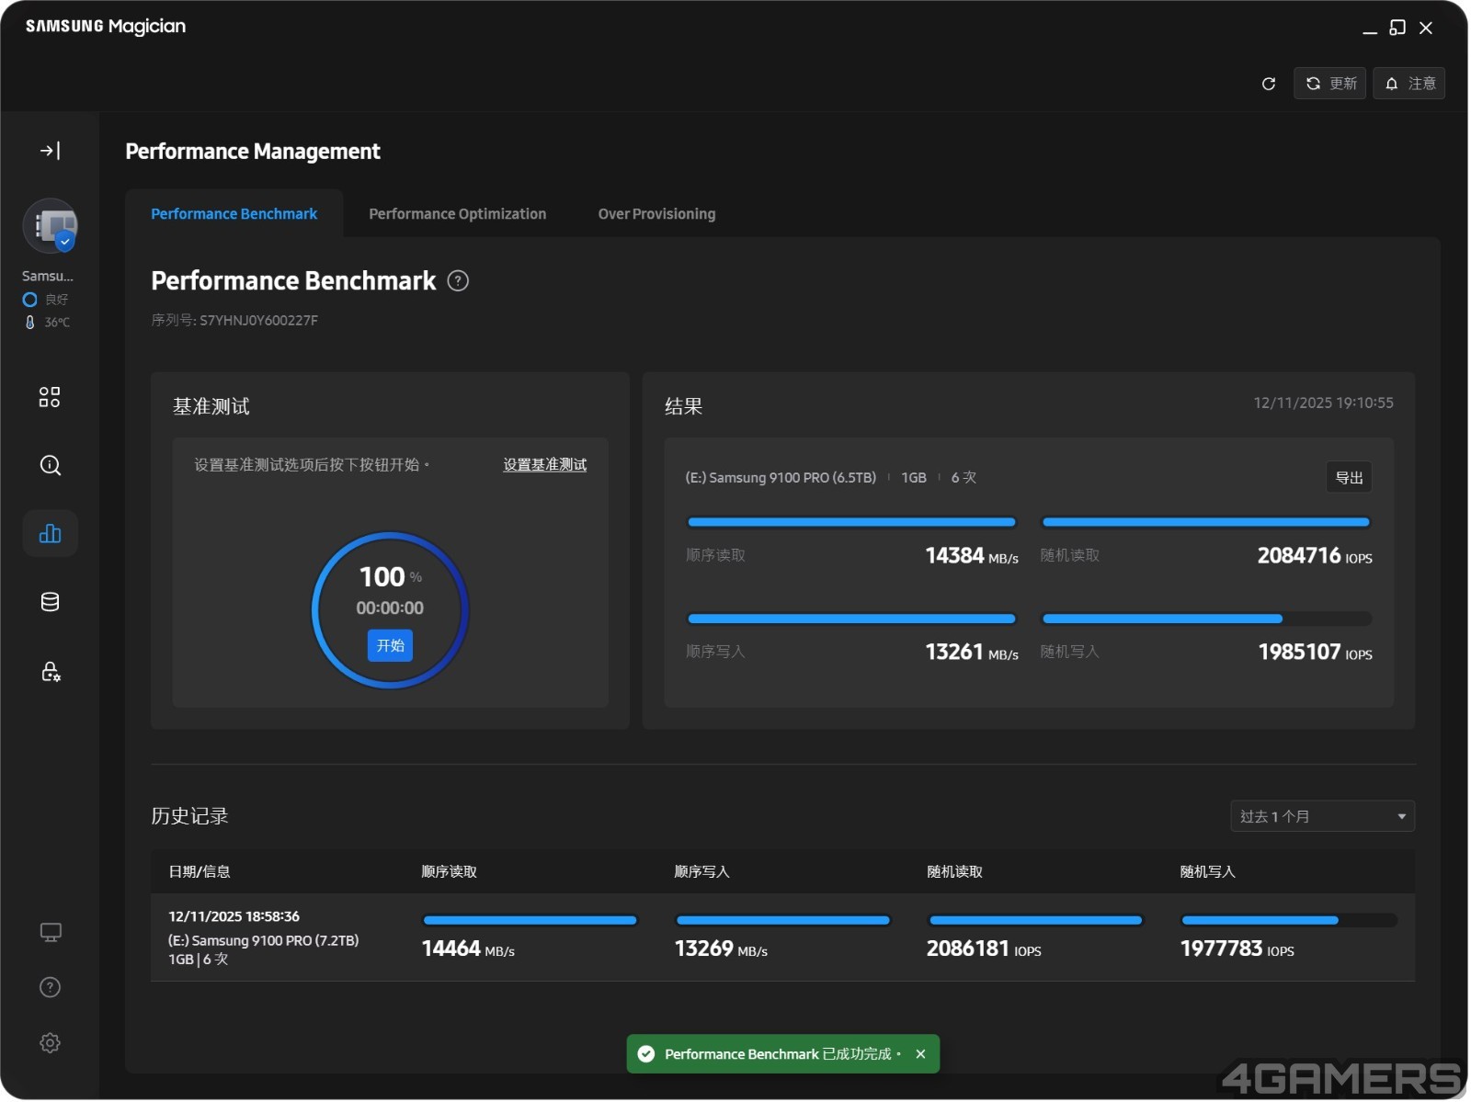Click the monitor icon in sidebar
This screenshot has width=1471, height=1102.
point(50,933)
